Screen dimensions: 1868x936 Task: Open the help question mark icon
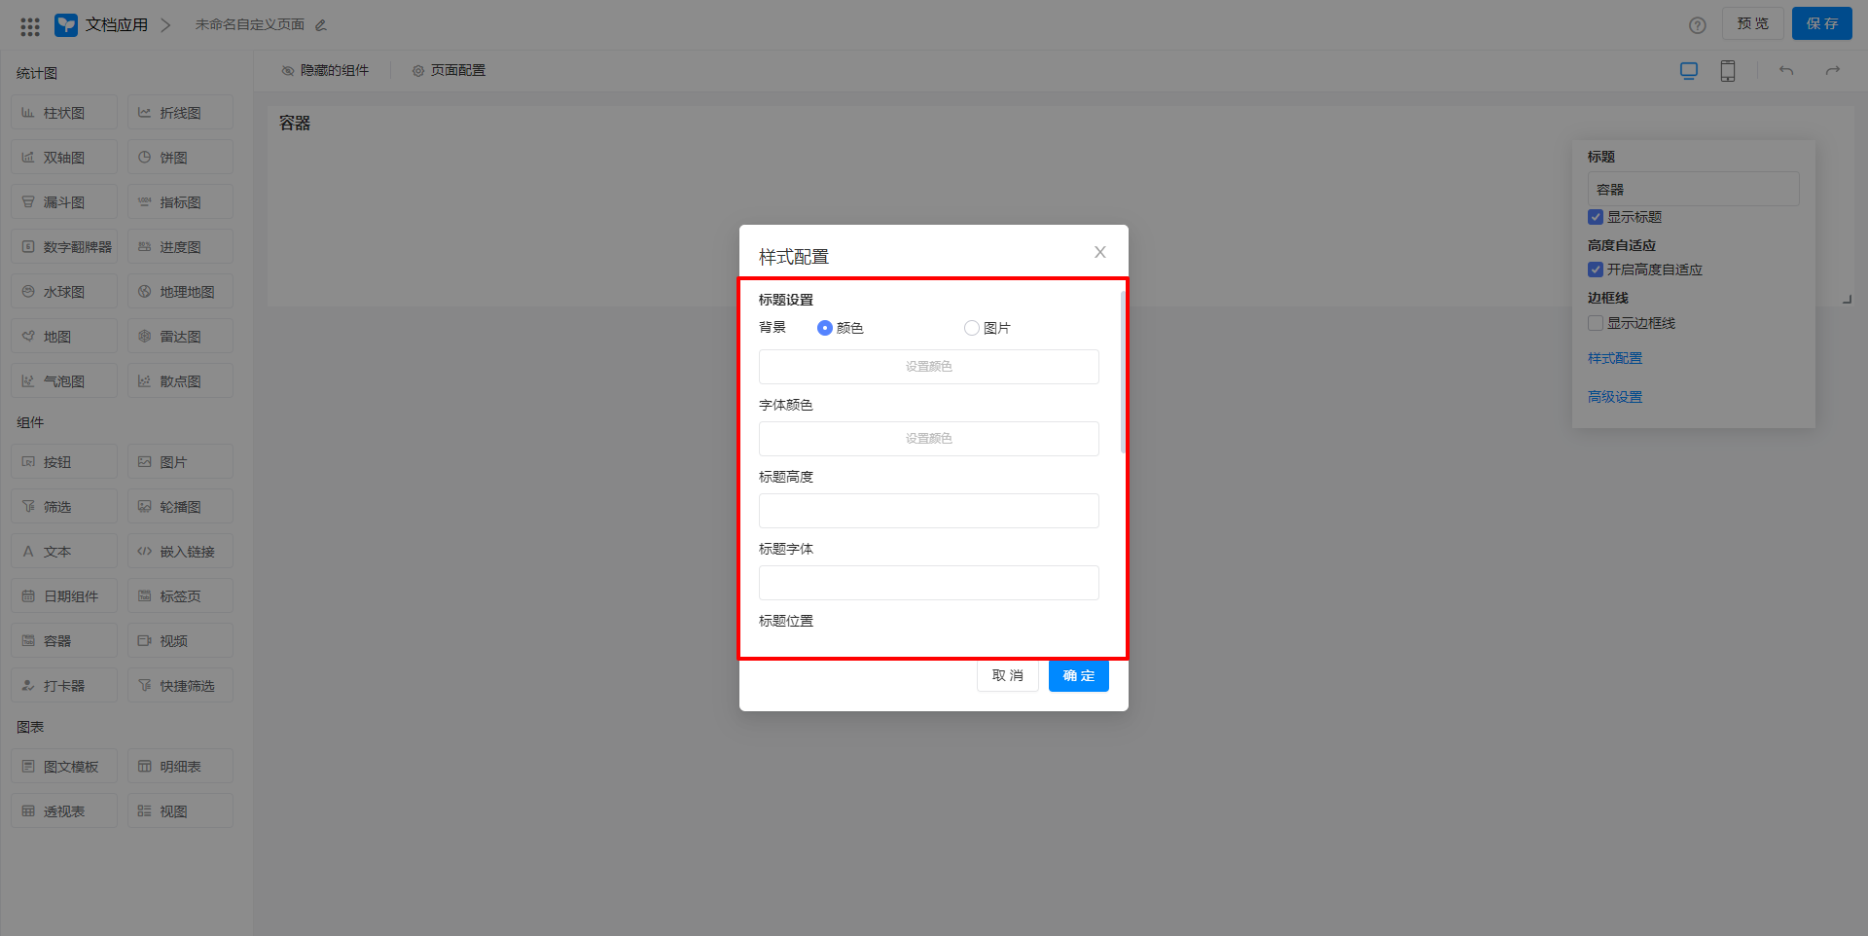[1698, 24]
